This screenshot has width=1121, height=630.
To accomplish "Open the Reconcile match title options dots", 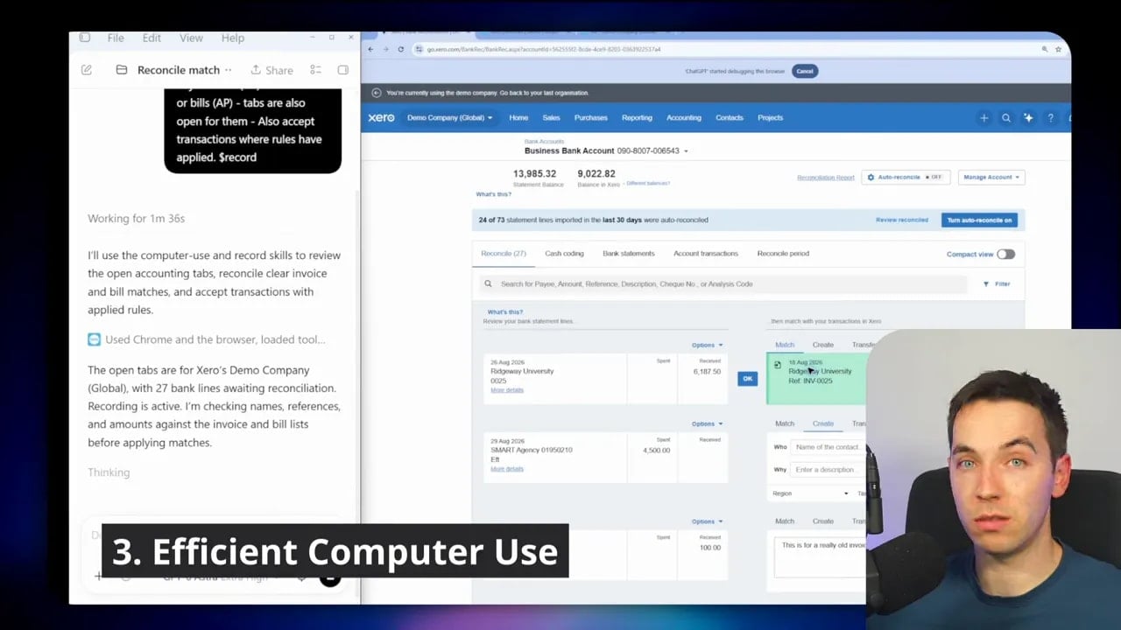I will coord(229,70).
